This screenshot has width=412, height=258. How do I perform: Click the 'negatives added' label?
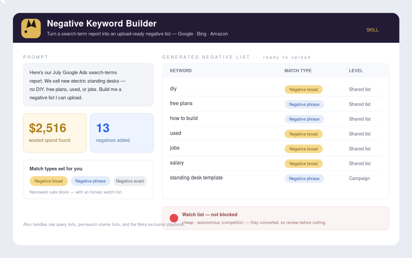pyautogui.click(x=113, y=140)
